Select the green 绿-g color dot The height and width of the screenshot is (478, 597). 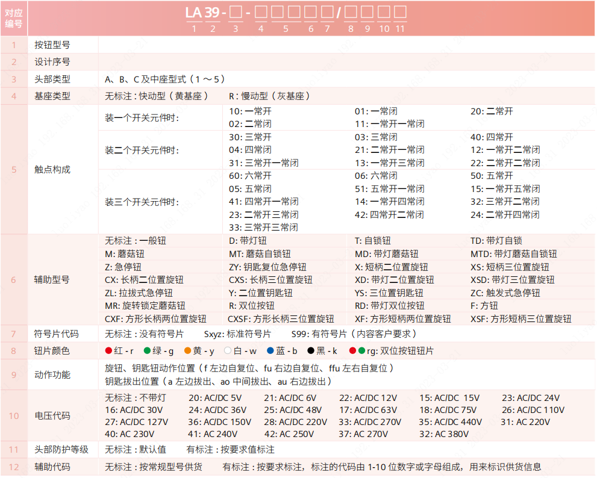[146, 351]
